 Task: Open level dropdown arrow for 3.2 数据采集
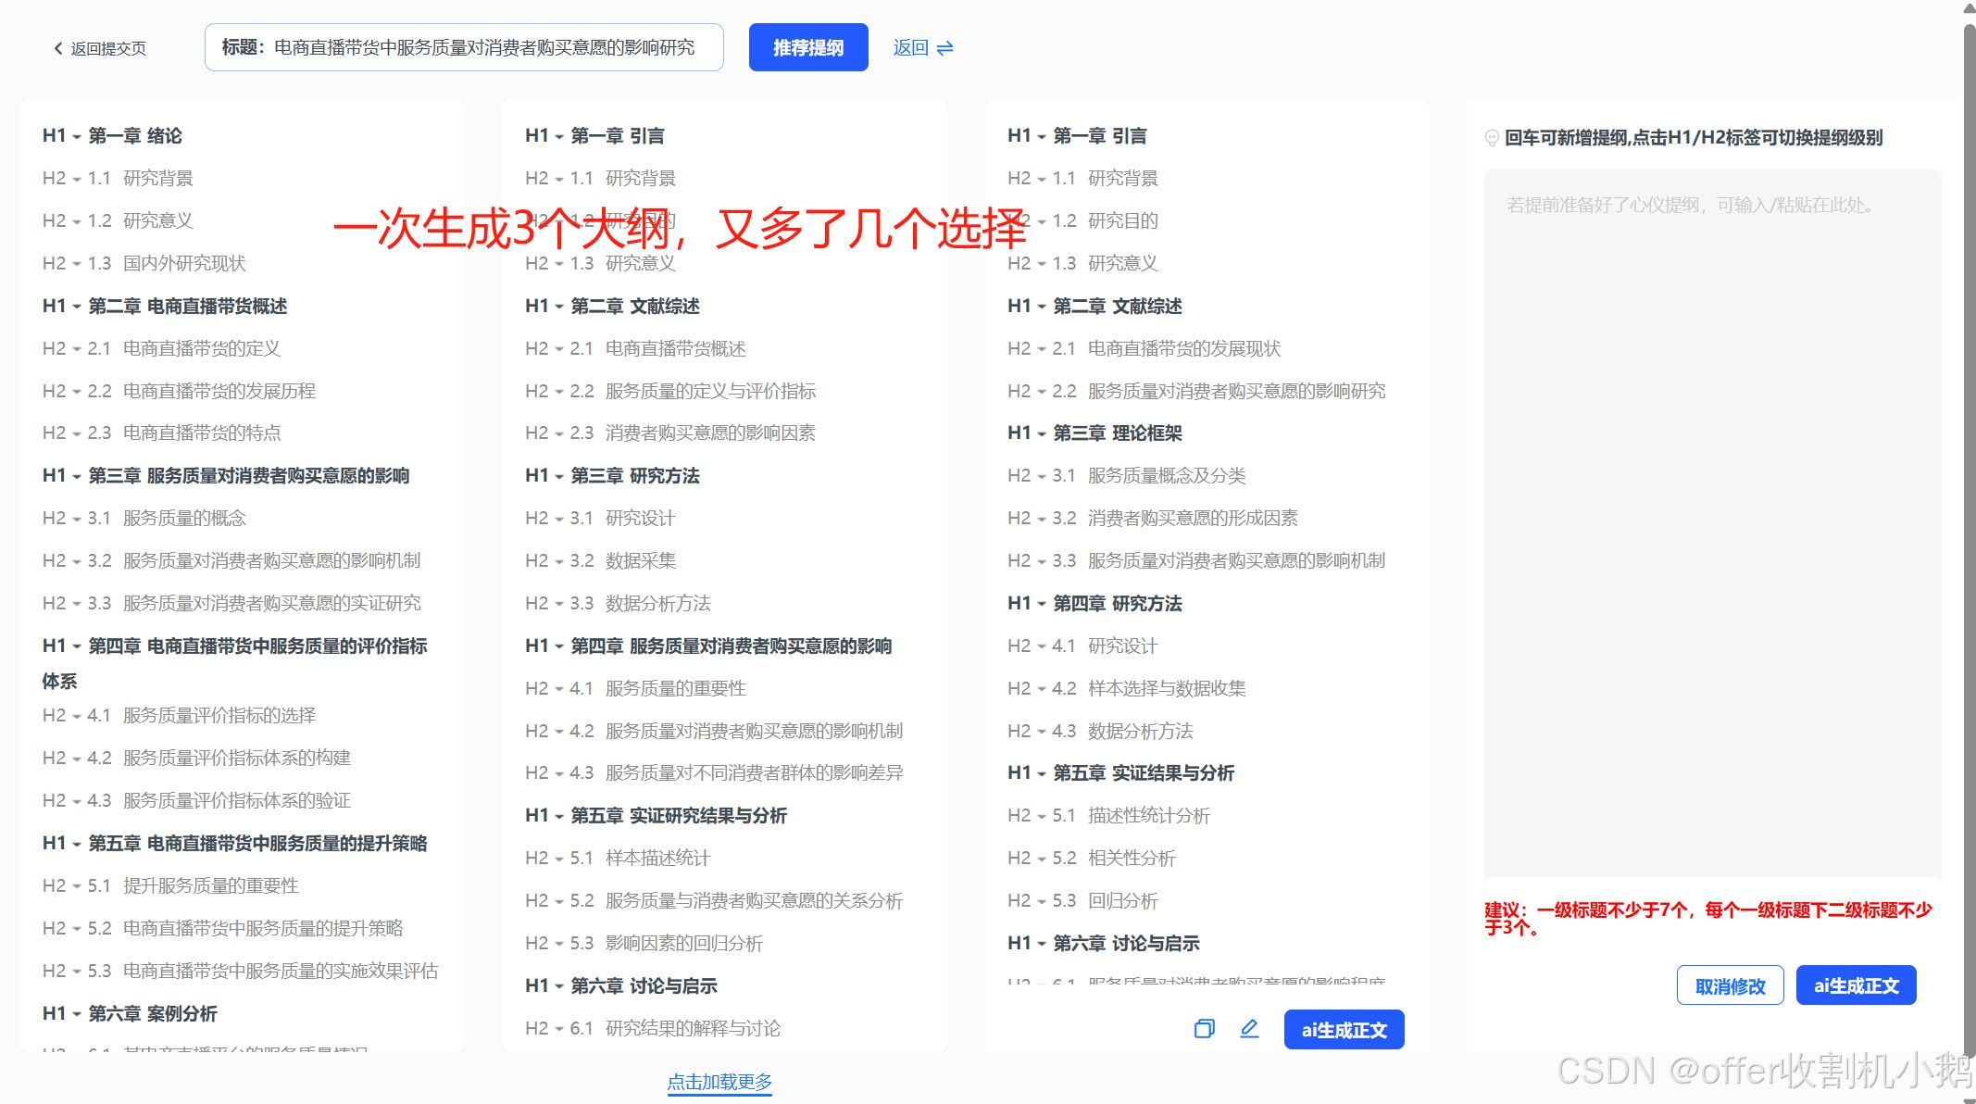pos(559,562)
